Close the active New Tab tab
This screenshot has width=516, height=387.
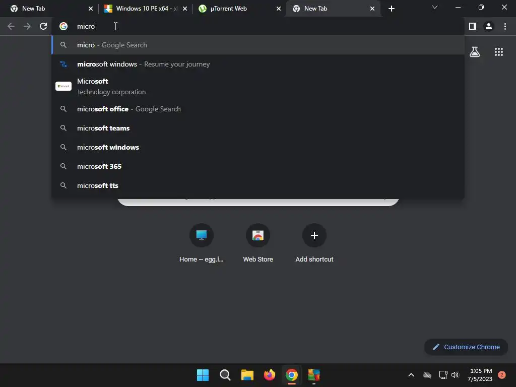[x=372, y=9]
